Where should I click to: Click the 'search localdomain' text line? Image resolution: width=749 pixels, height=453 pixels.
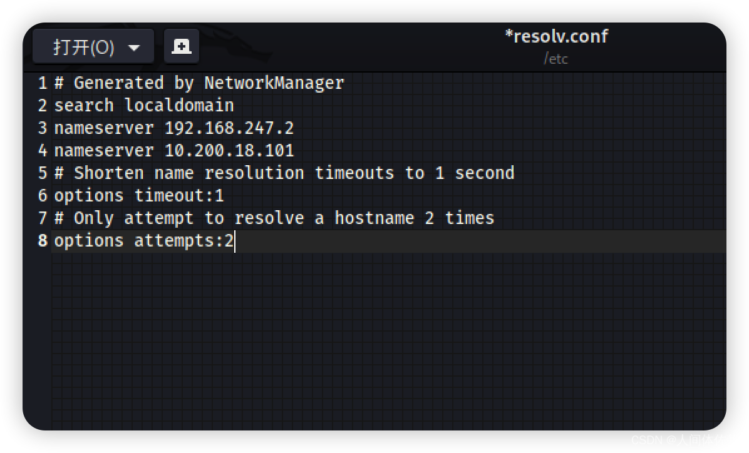click(144, 104)
